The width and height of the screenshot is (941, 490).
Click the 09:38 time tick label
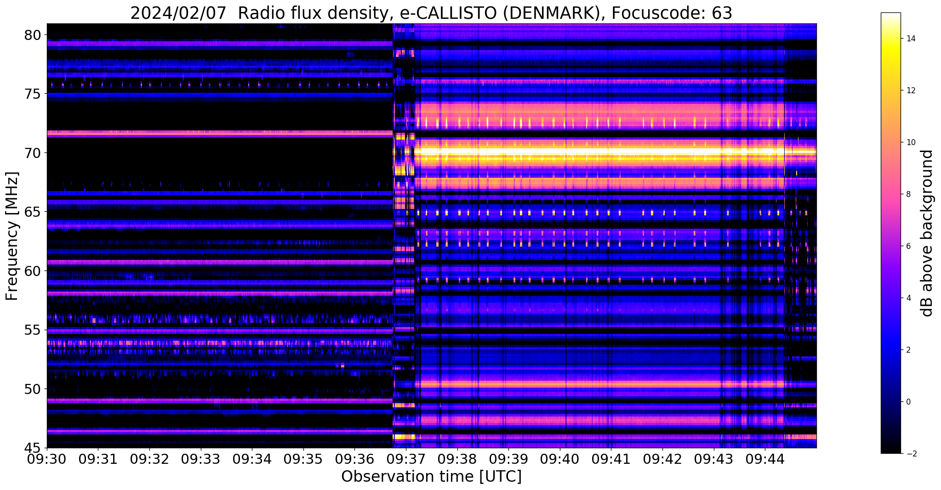coord(457,459)
